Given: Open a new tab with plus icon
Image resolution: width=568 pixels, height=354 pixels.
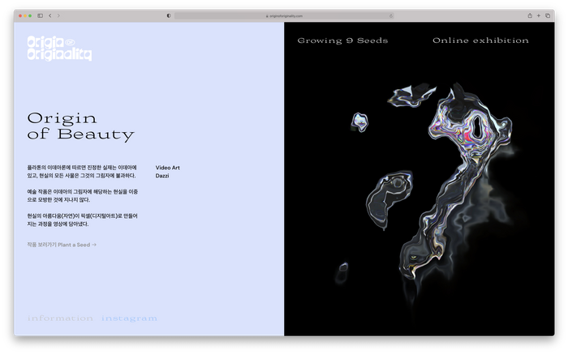Looking at the screenshot, I should click(x=539, y=15).
